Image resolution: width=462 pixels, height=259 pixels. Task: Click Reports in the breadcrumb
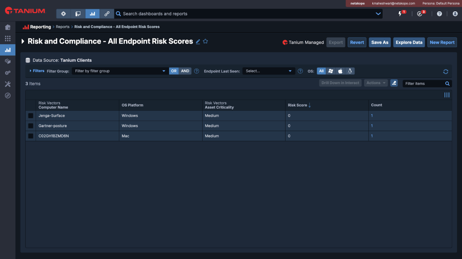tap(62, 27)
